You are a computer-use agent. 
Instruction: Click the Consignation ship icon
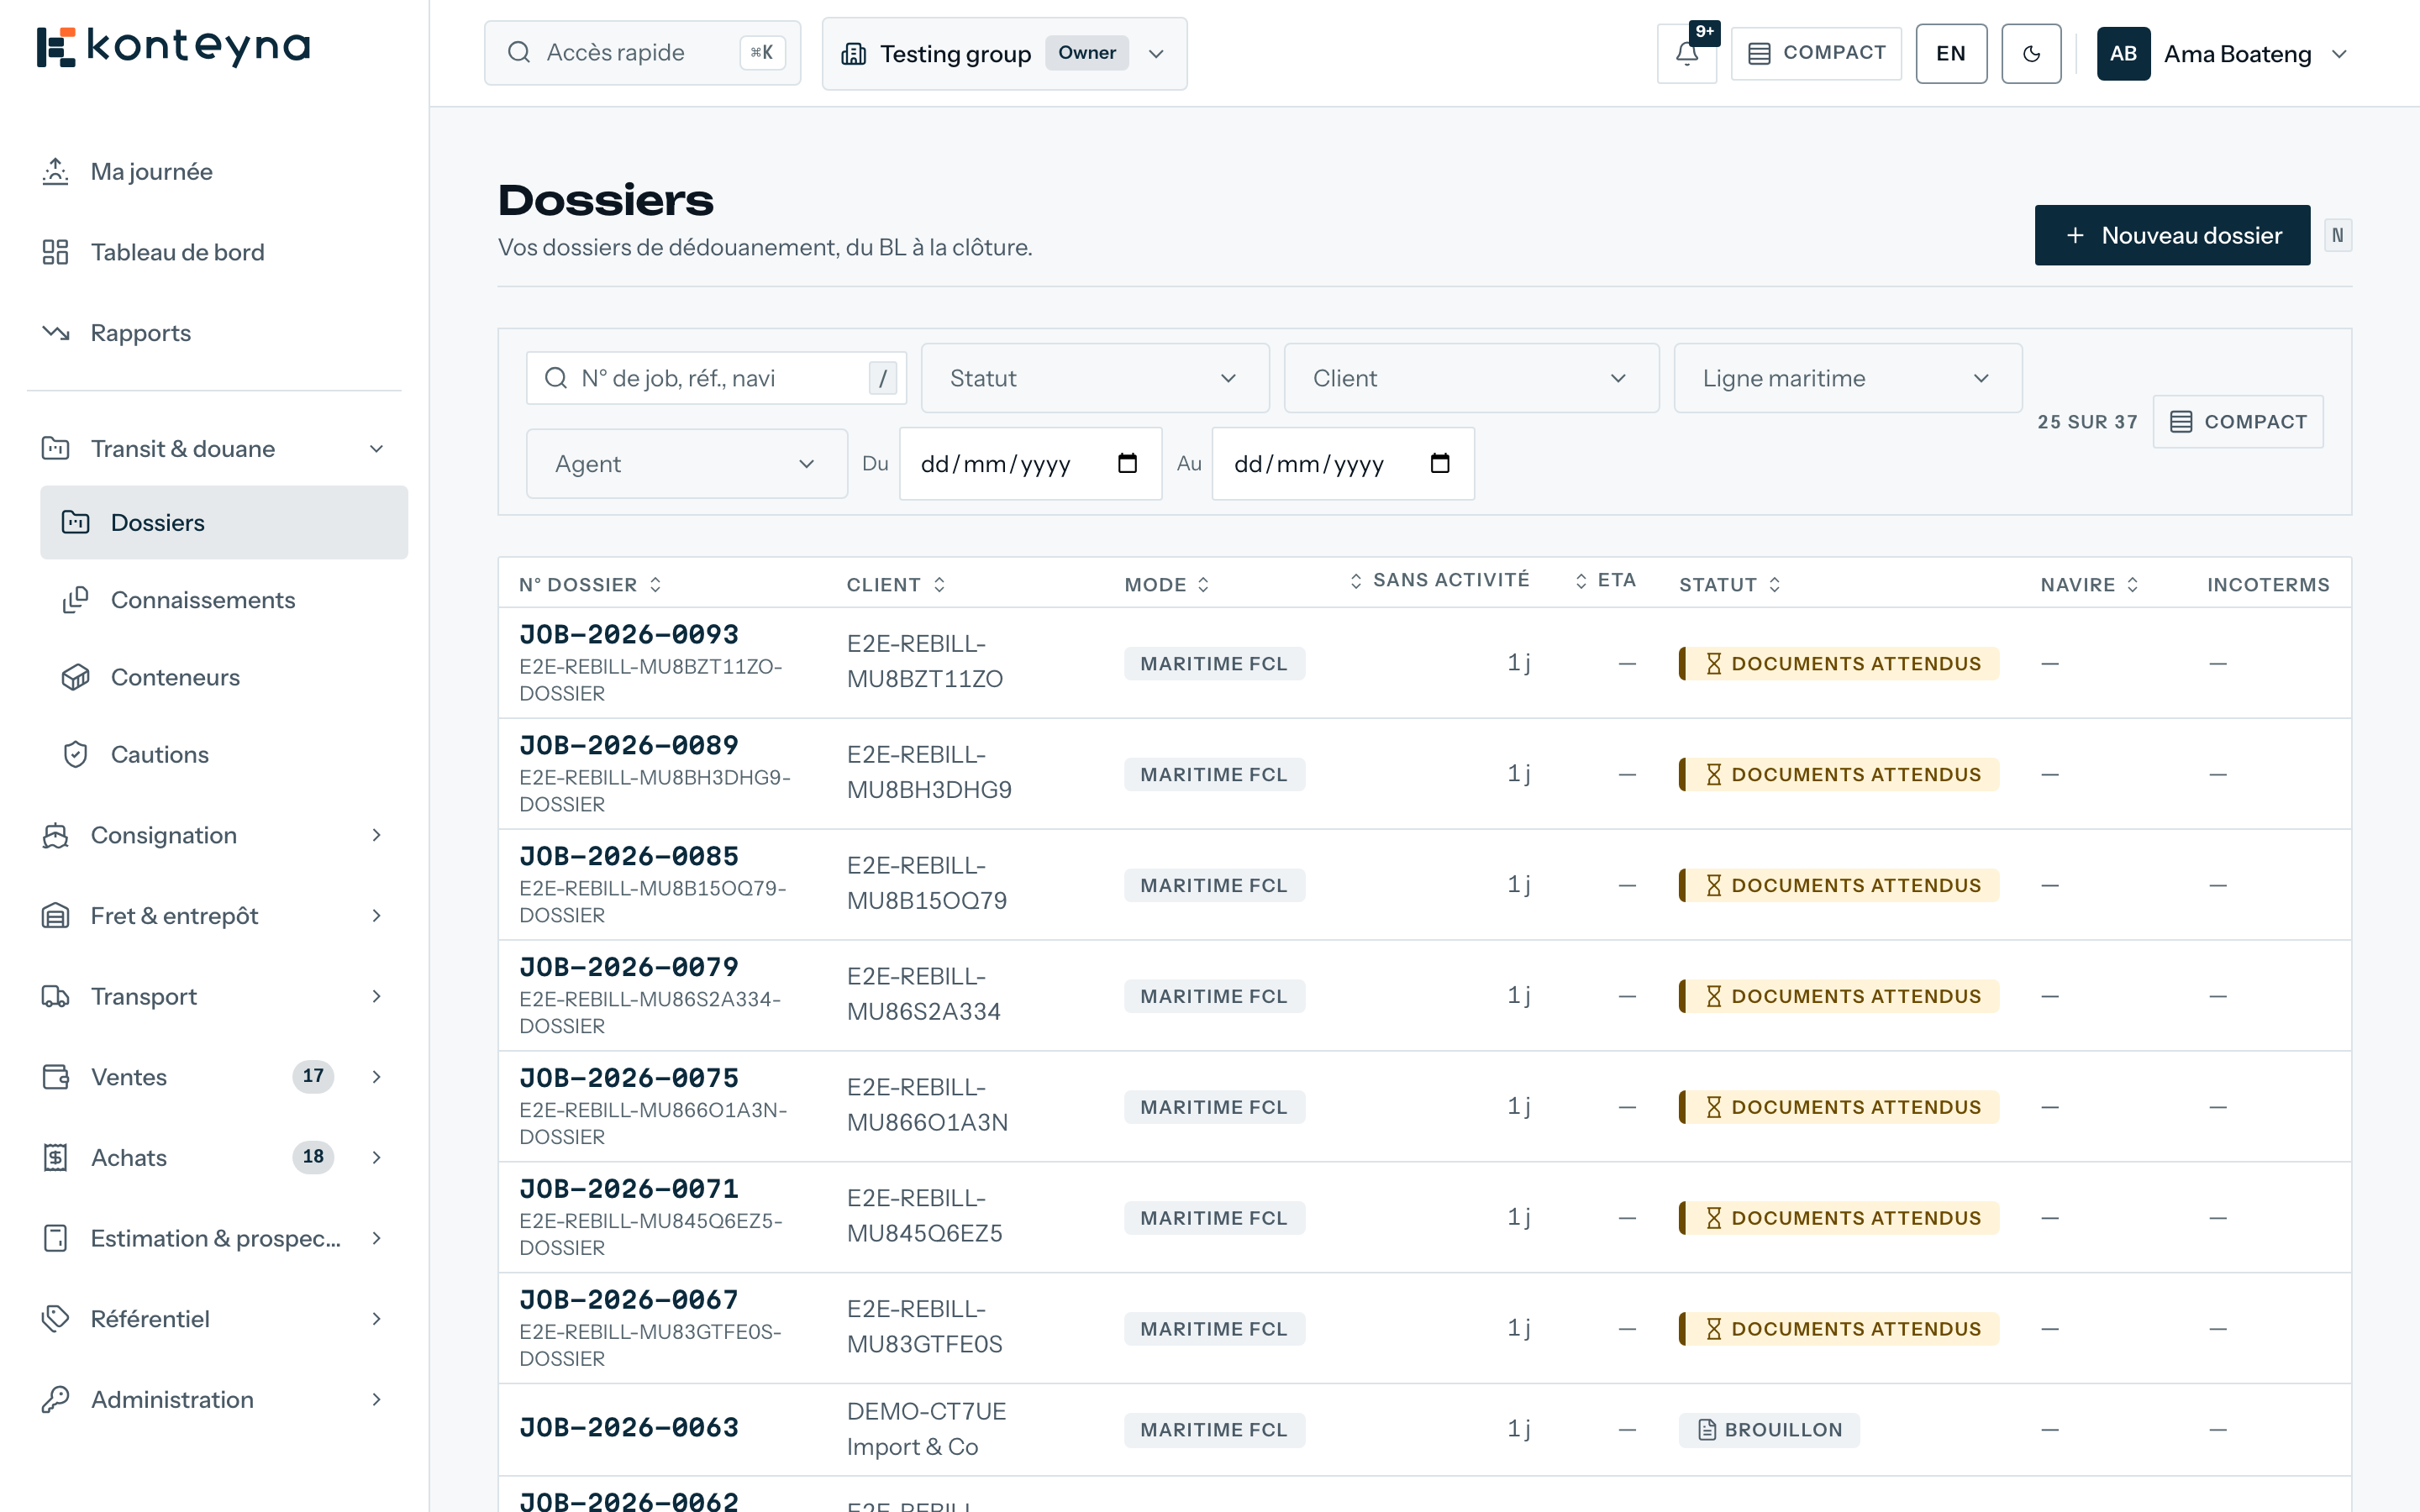55,835
